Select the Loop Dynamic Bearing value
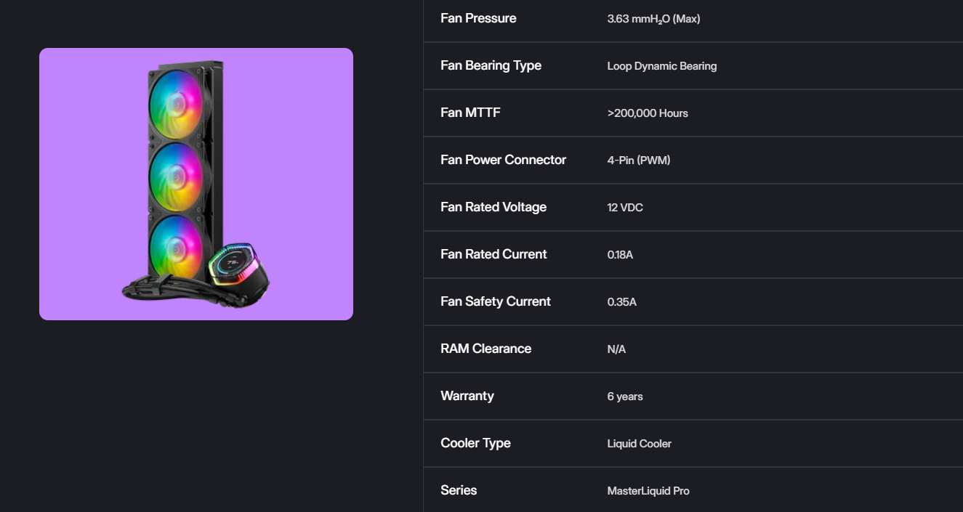Screen dimensions: 963x512 tap(661, 66)
